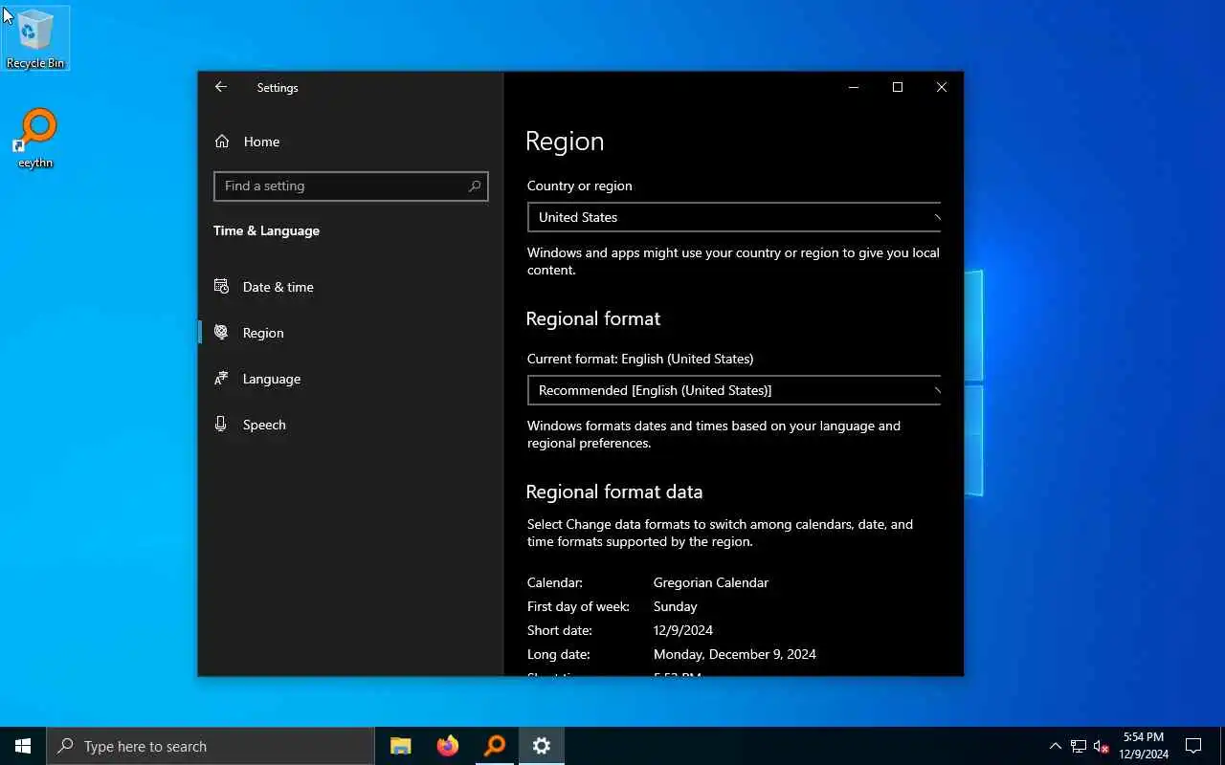Expand the Regional format dropdown
Image resolution: width=1225 pixels, height=765 pixels.
click(x=734, y=390)
